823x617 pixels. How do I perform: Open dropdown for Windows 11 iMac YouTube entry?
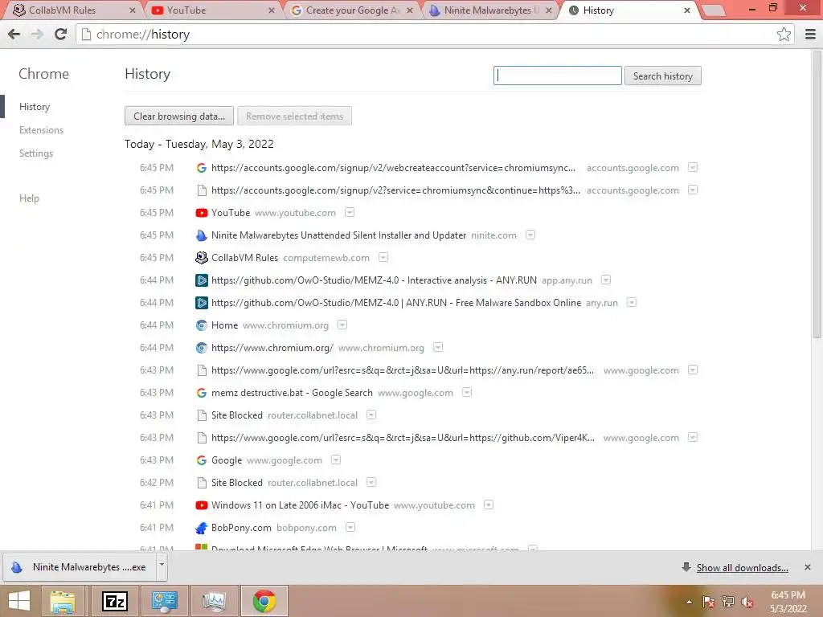coord(489,505)
